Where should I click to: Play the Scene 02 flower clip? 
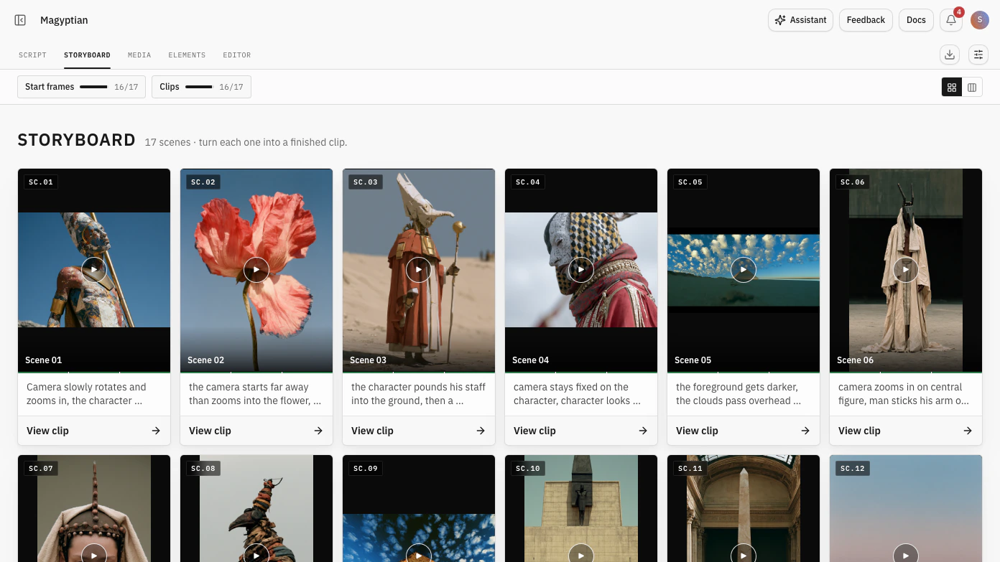tap(256, 270)
